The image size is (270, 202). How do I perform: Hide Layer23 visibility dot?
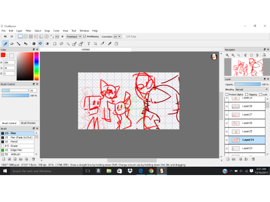pyautogui.click(x=227, y=148)
